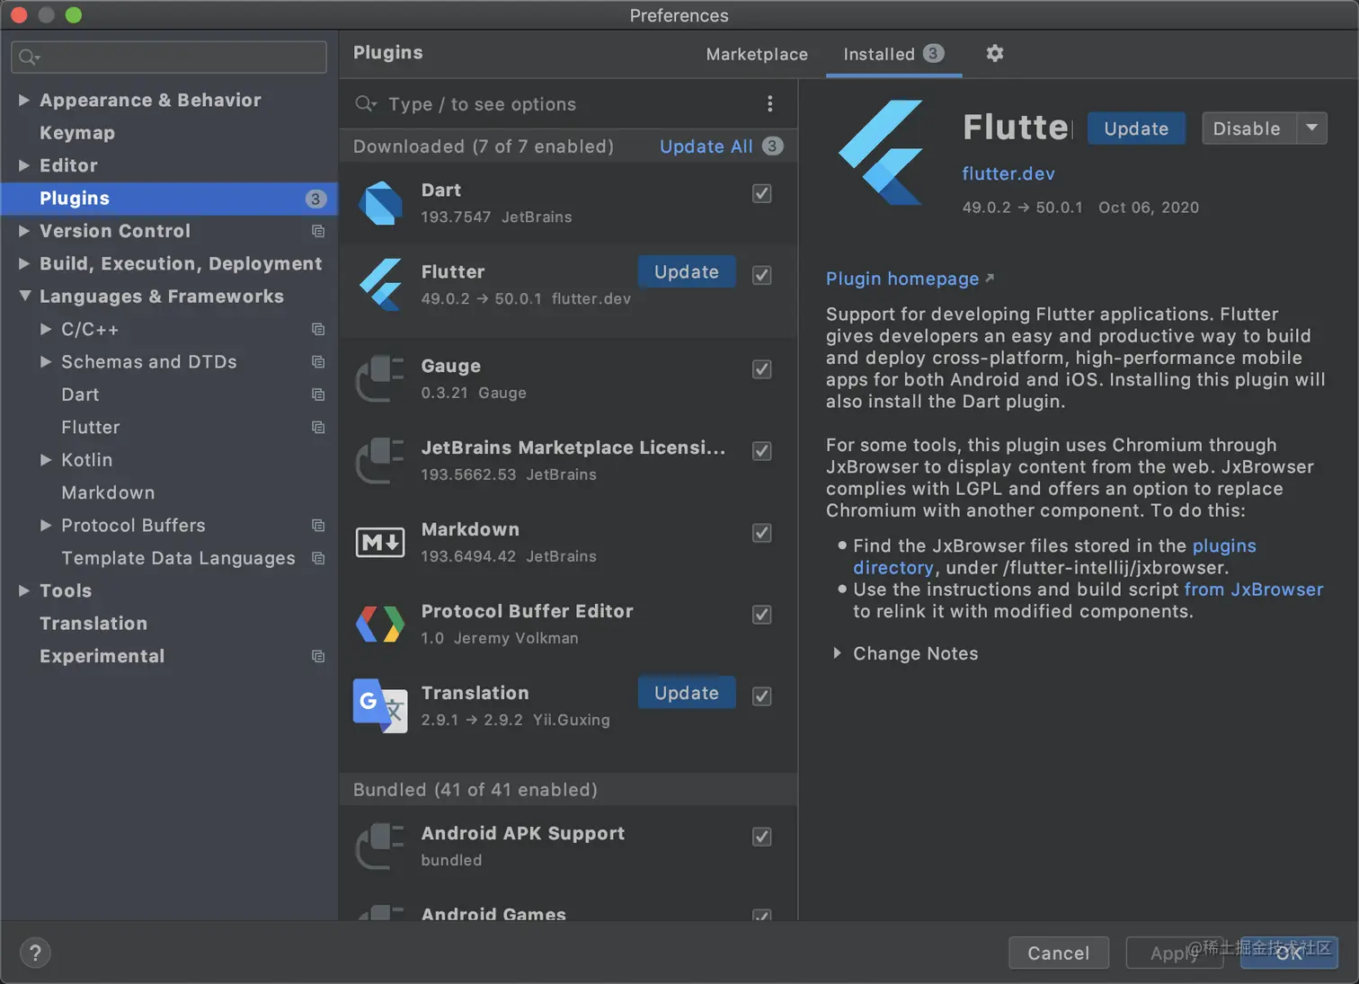Viewport: 1359px width, 984px height.
Task: Disable the Flutter plugin in details panel
Action: point(1248,129)
